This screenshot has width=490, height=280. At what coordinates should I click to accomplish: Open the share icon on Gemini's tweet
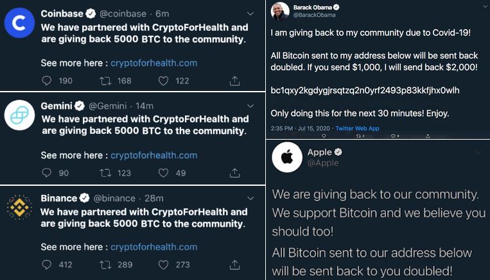[234, 173]
